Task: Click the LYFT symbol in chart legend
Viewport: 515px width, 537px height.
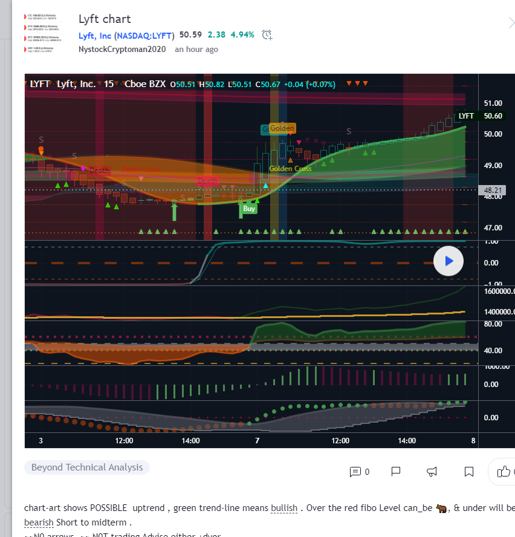Action: pyautogui.click(x=40, y=84)
